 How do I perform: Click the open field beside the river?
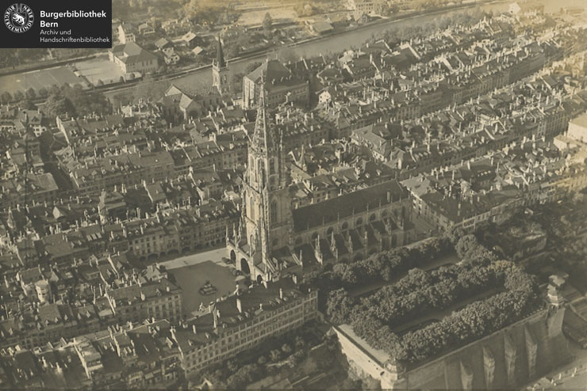click(x=40, y=79)
